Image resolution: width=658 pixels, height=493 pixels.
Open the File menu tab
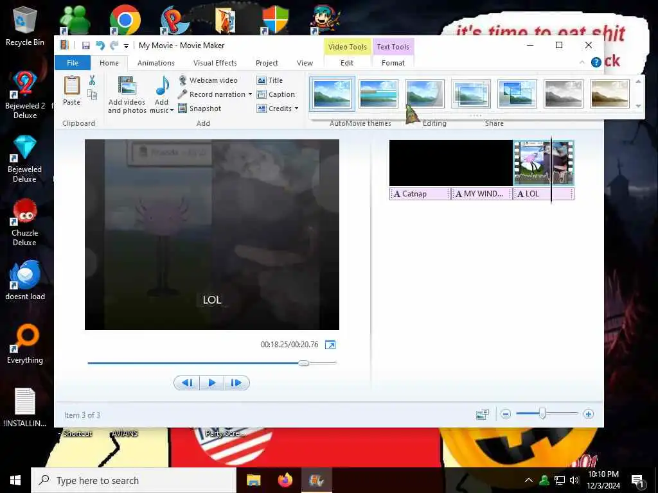[72, 63]
